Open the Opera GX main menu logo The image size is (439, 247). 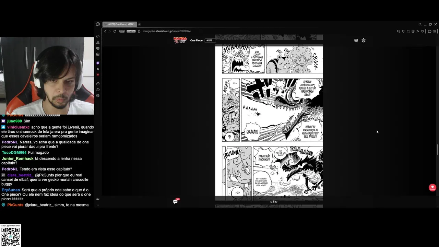[x=98, y=24]
